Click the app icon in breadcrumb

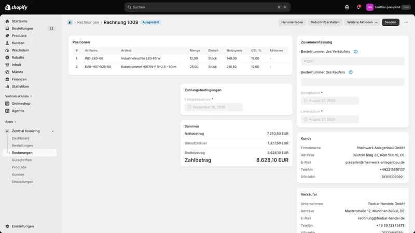pos(70,22)
